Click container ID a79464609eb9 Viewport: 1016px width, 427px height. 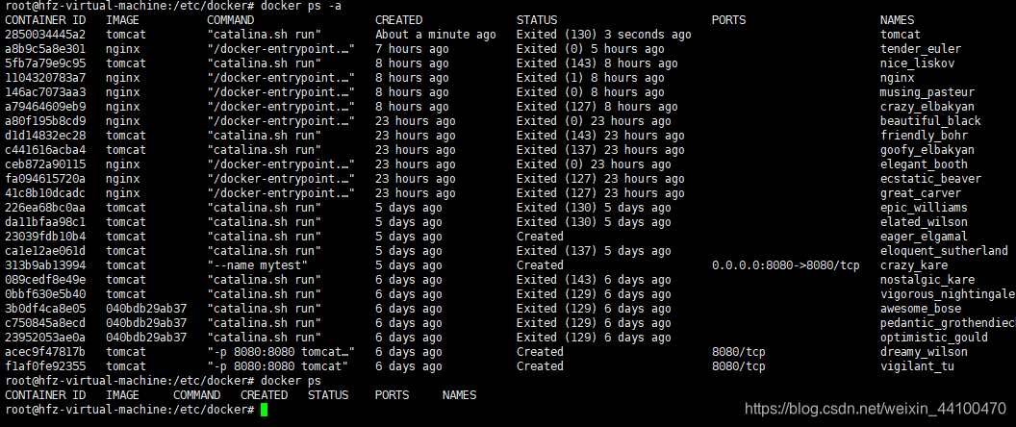45,106
